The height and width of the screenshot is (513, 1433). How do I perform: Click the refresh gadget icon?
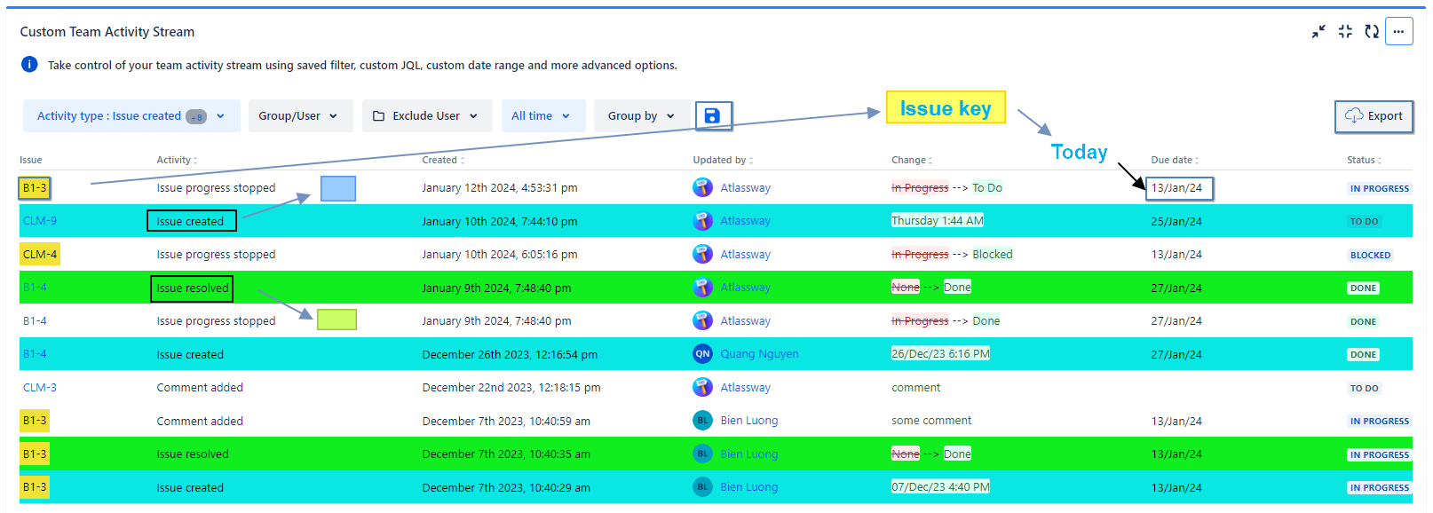pos(1372,32)
